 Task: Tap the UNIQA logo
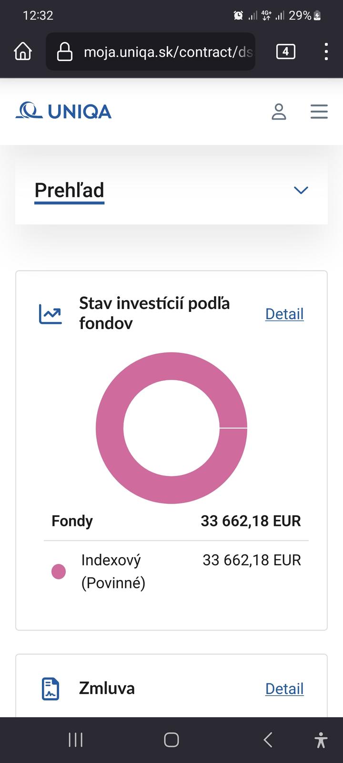[64, 111]
